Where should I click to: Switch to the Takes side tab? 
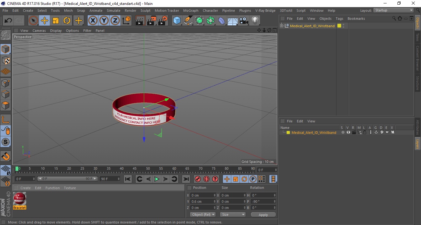(x=417, y=37)
